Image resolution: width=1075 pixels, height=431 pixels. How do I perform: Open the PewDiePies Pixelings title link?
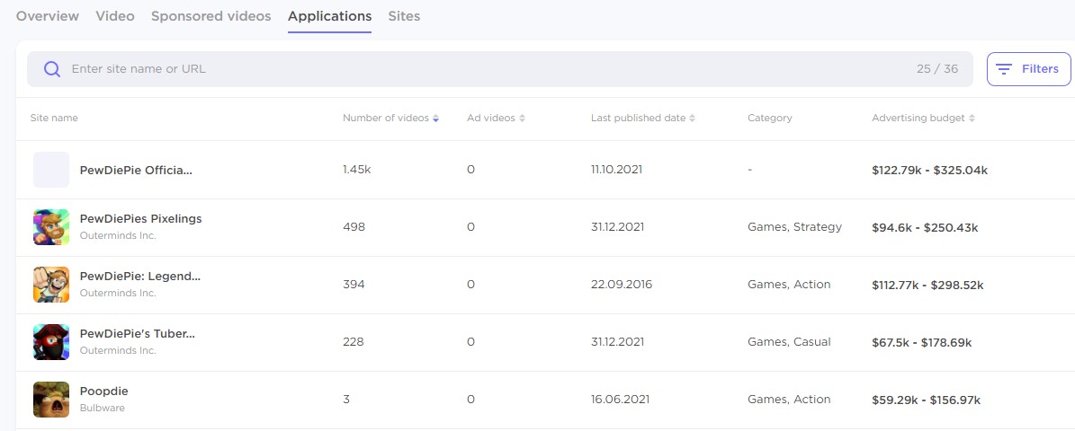pos(140,219)
